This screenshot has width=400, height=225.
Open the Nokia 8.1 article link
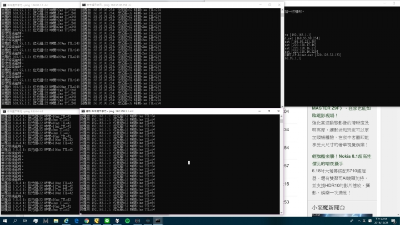[x=341, y=160]
